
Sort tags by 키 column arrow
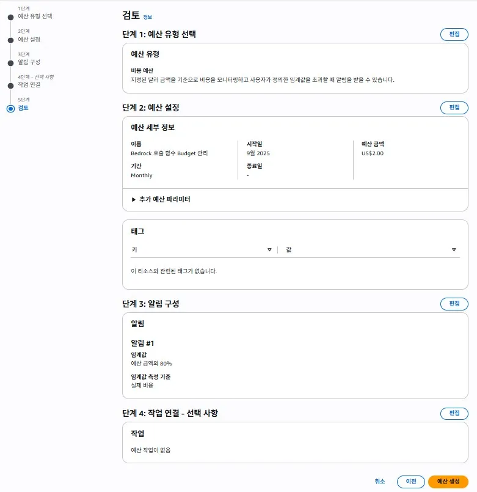[x=269, y=250]
